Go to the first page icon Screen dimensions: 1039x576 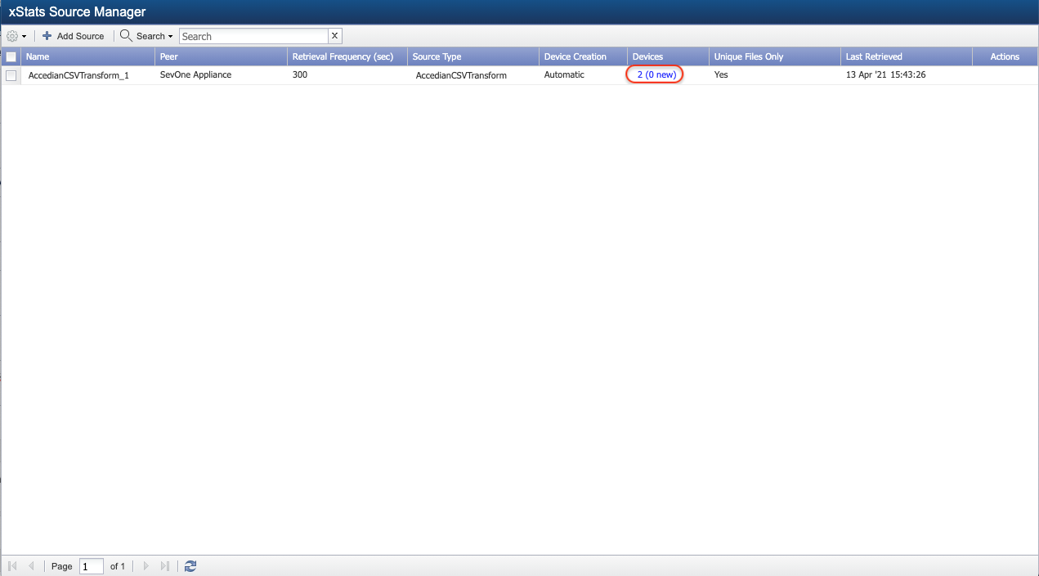point(12,566)
